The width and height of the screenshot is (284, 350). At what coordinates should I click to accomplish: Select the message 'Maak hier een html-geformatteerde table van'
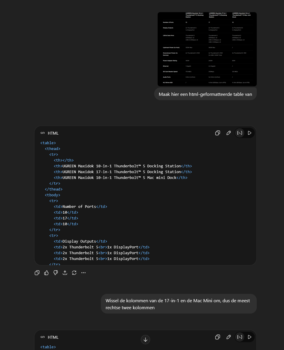205,94
